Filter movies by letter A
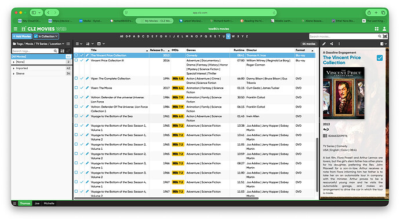The height and width of the screenshot is (221, 400). click(134, 36)
